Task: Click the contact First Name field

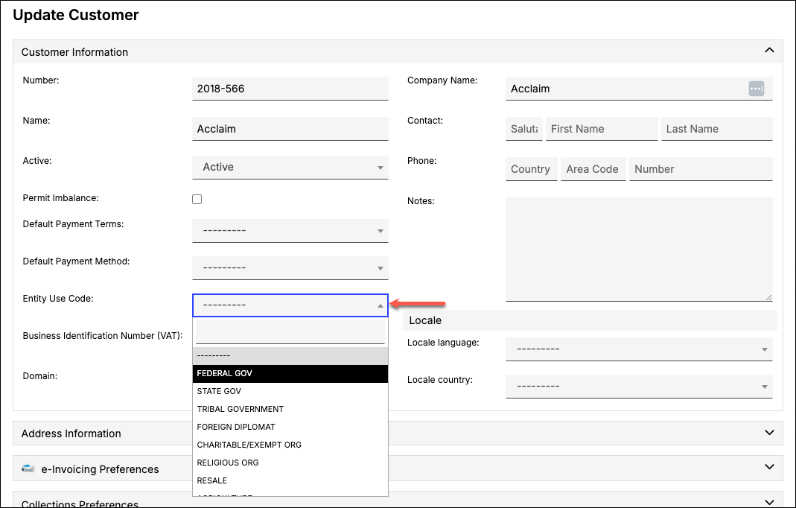Action: [x=602, y=129]
